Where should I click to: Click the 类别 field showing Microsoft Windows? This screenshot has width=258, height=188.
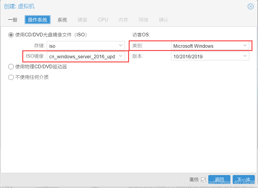pyautogui.click(x=210, y=45)
